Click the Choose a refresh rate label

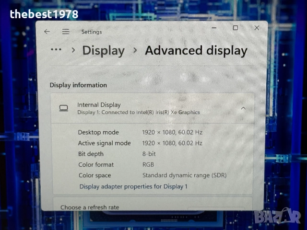[x=90, y=207]
